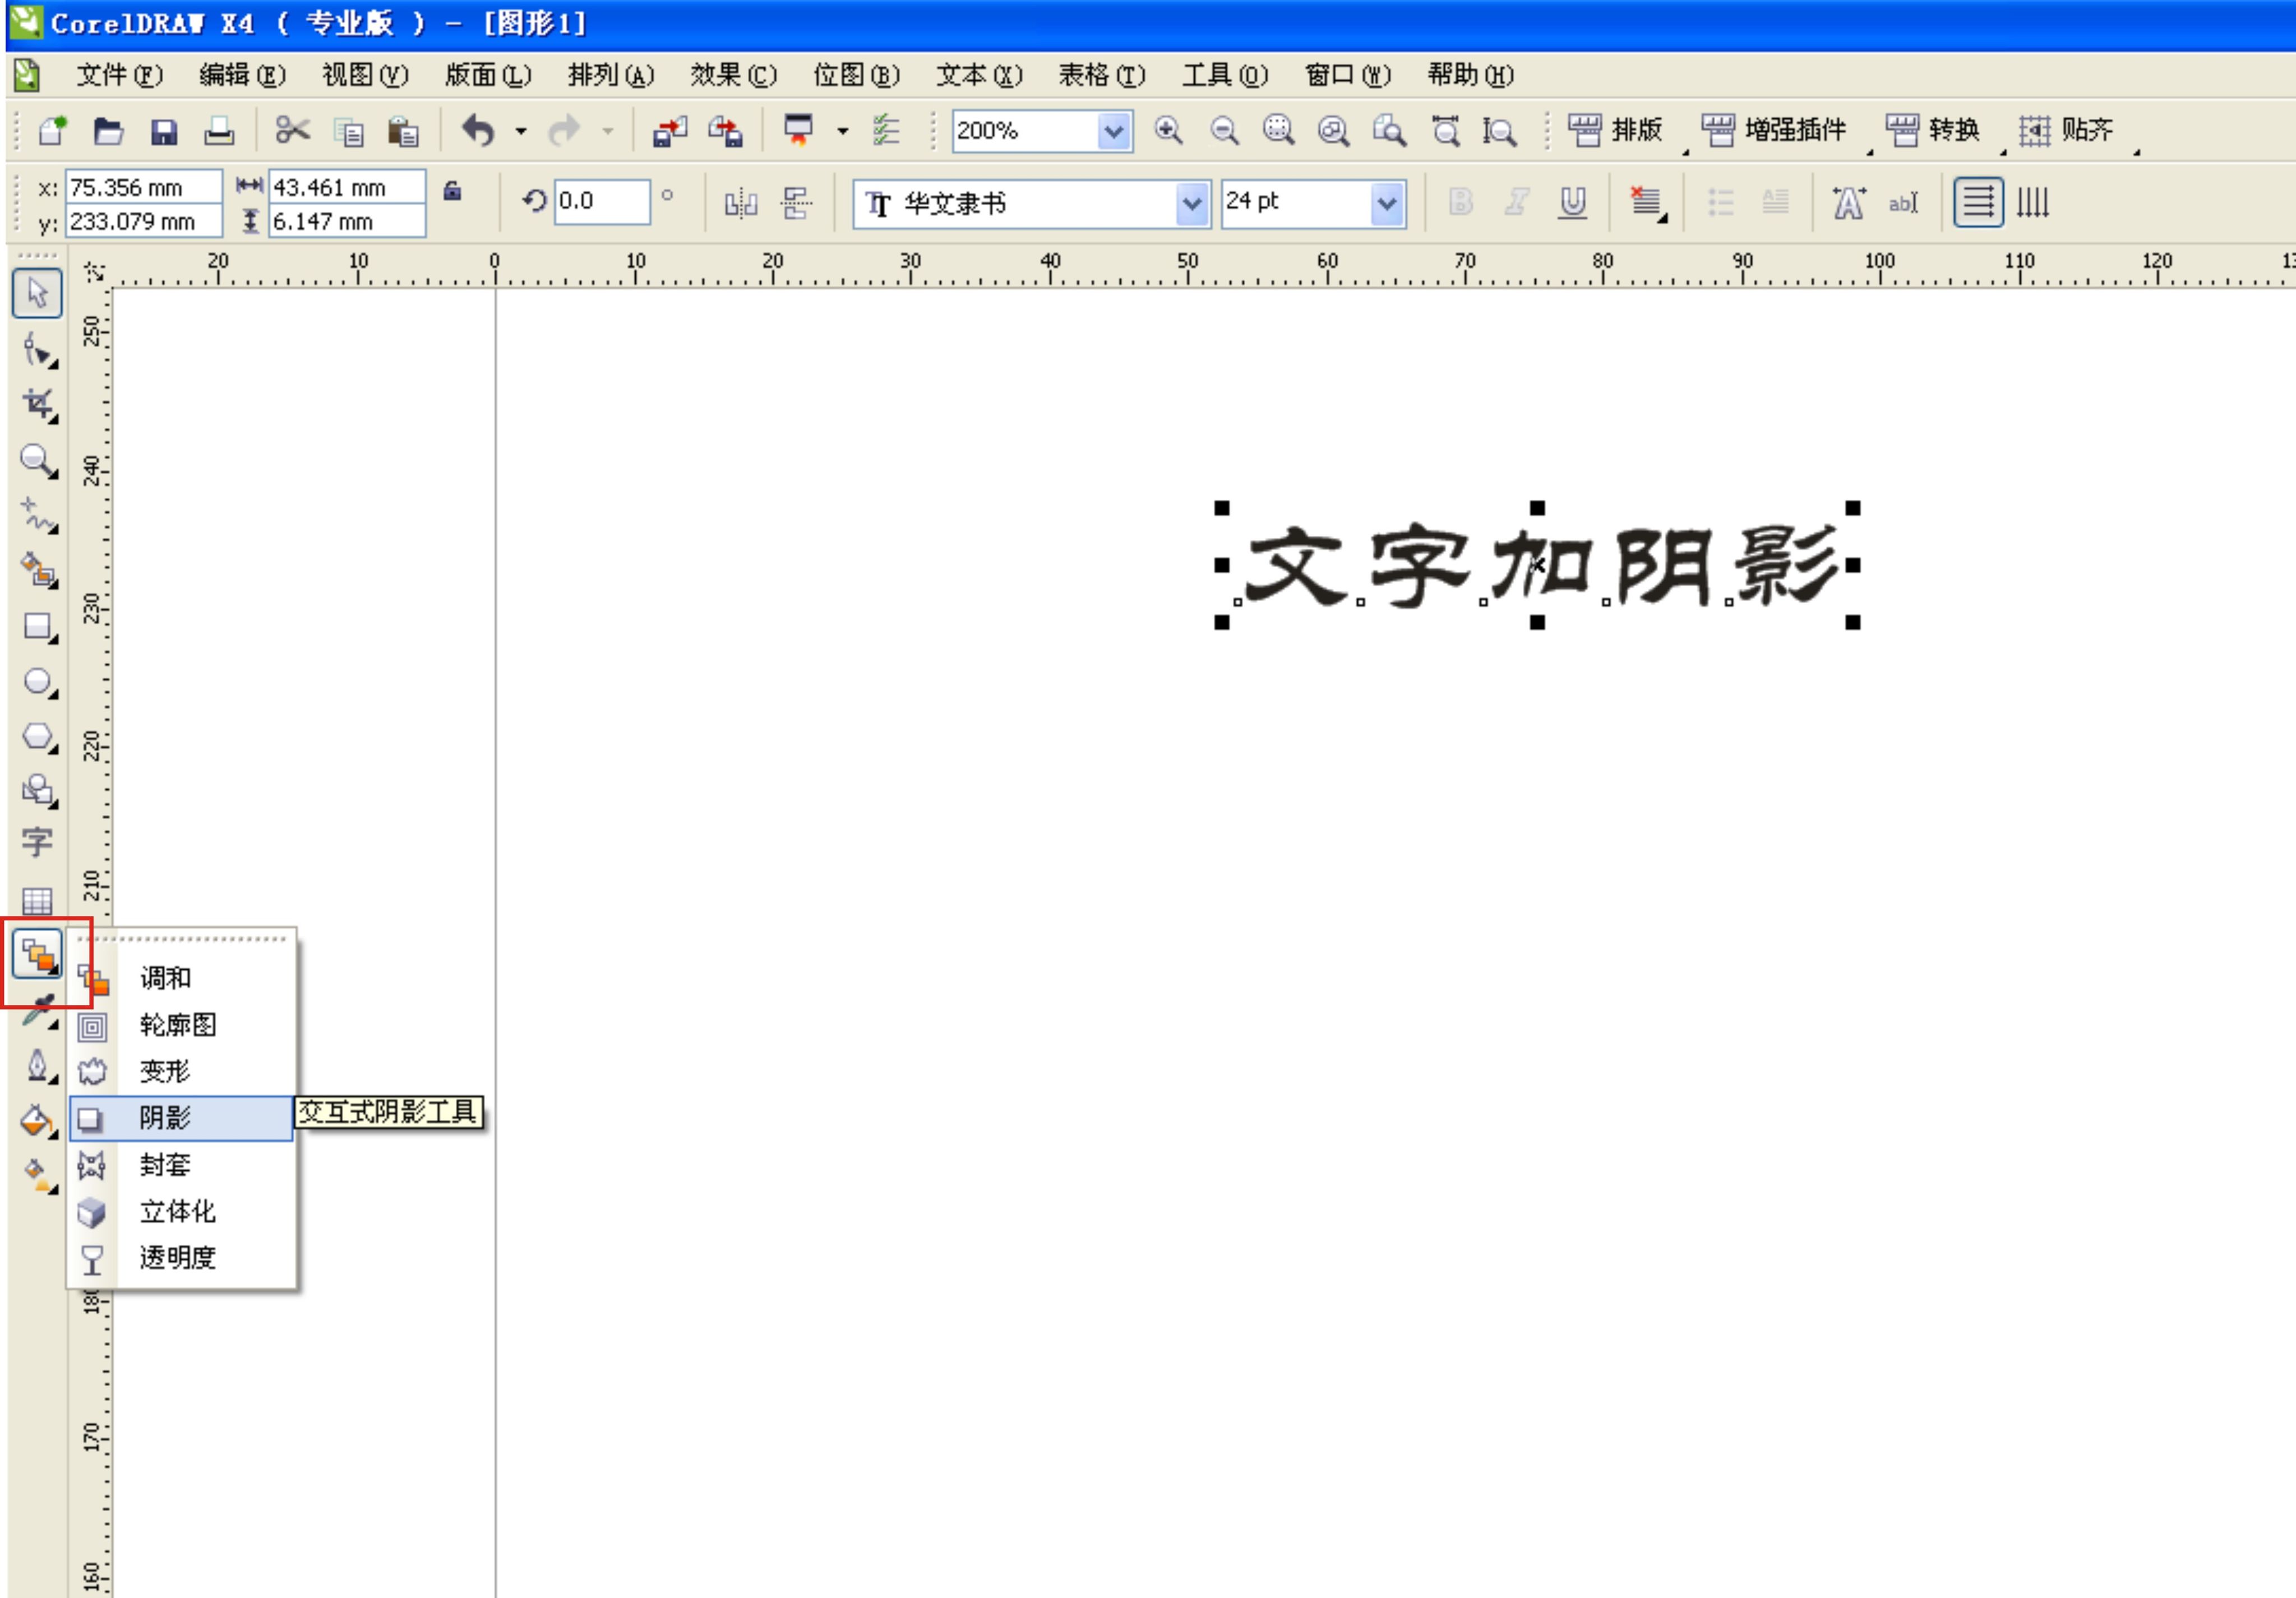The height and width of the screenshot is (1598, 2296).
Task: Toggle drop cap formatting
Action: click(x=1776, y=202)
